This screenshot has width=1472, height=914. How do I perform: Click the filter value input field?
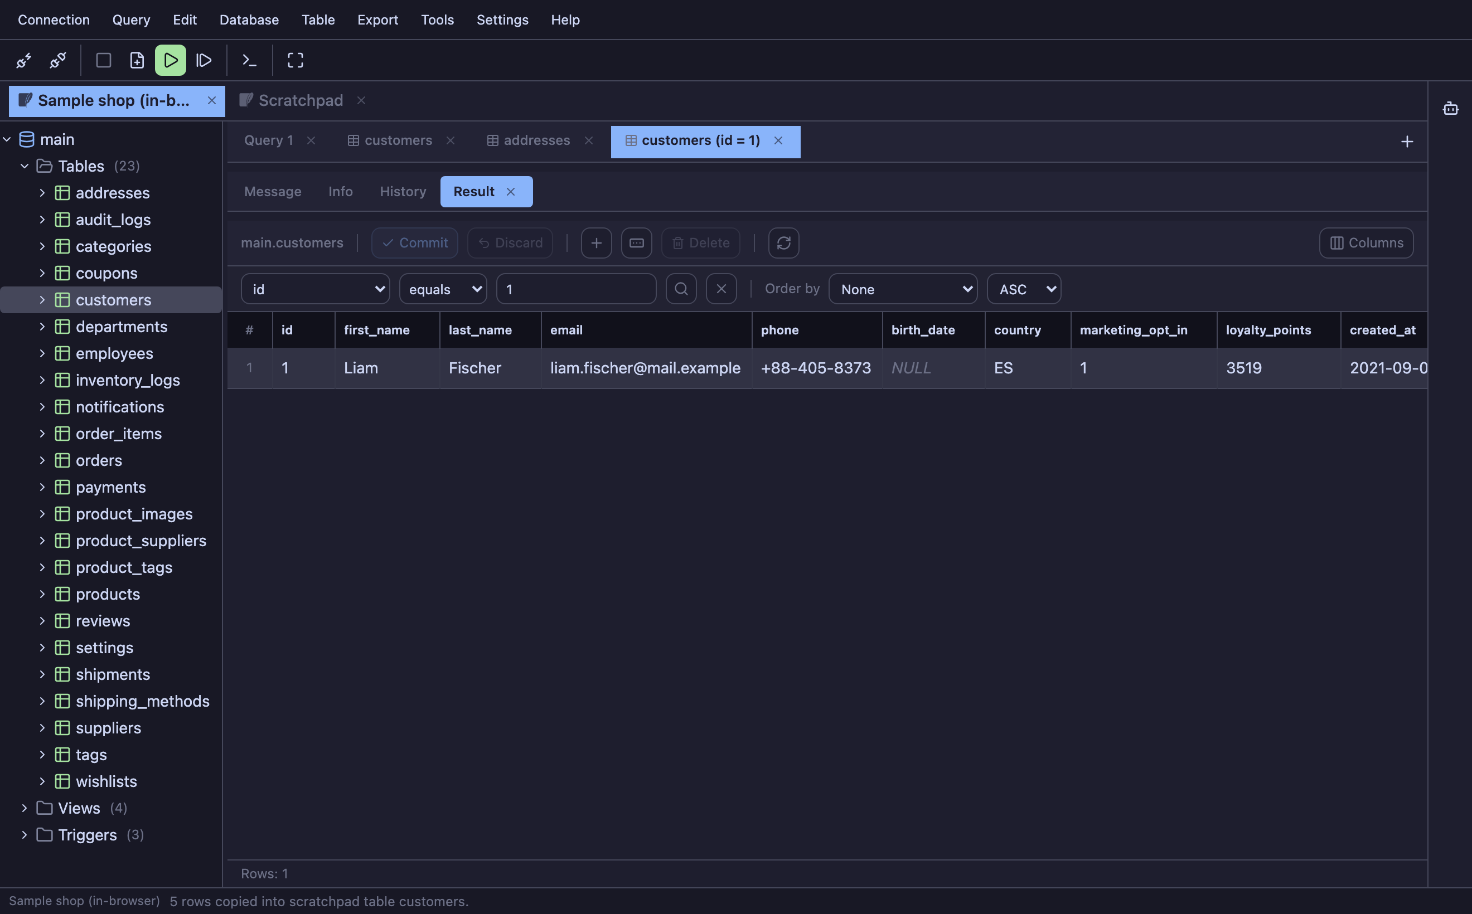click(x=576, y=289)
